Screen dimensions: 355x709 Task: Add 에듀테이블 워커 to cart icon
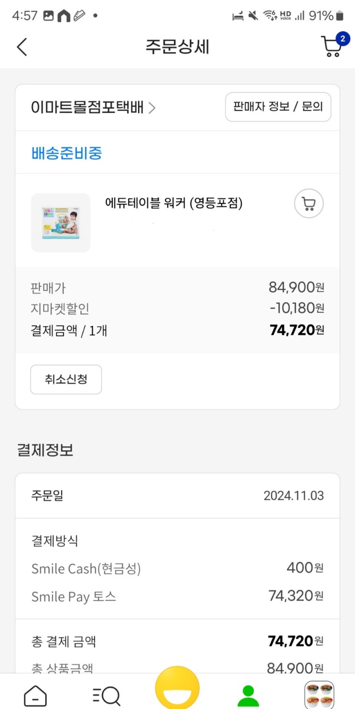click(x=309, y=204)
